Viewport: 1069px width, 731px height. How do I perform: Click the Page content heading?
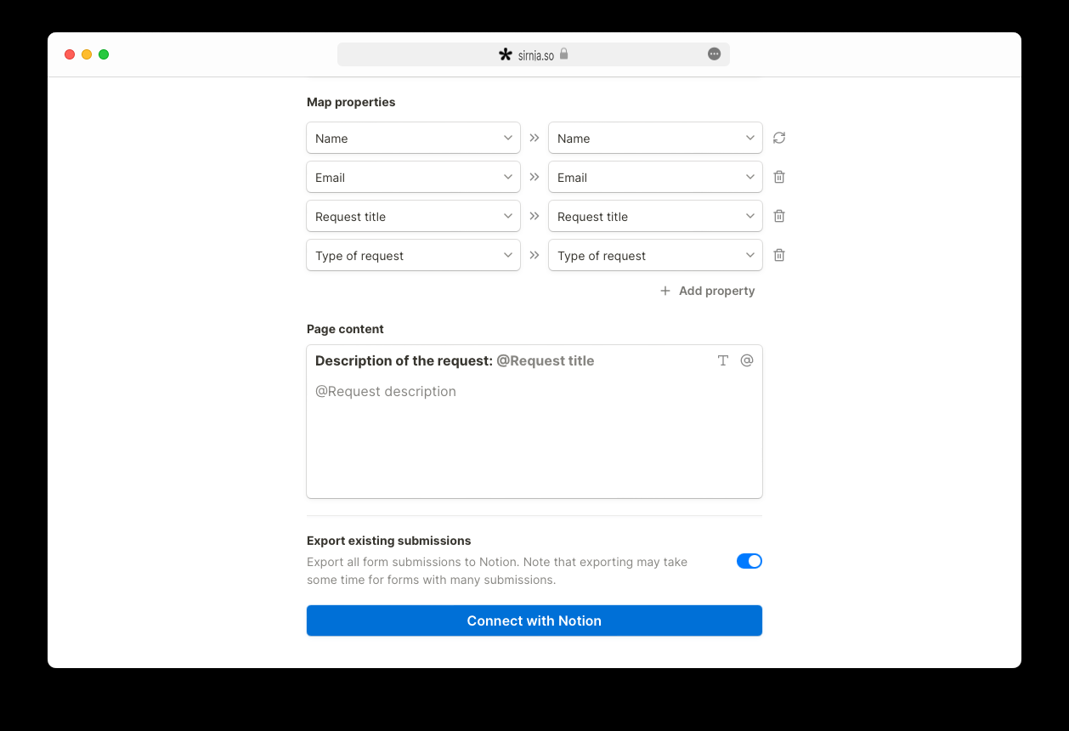coord(345,329)
